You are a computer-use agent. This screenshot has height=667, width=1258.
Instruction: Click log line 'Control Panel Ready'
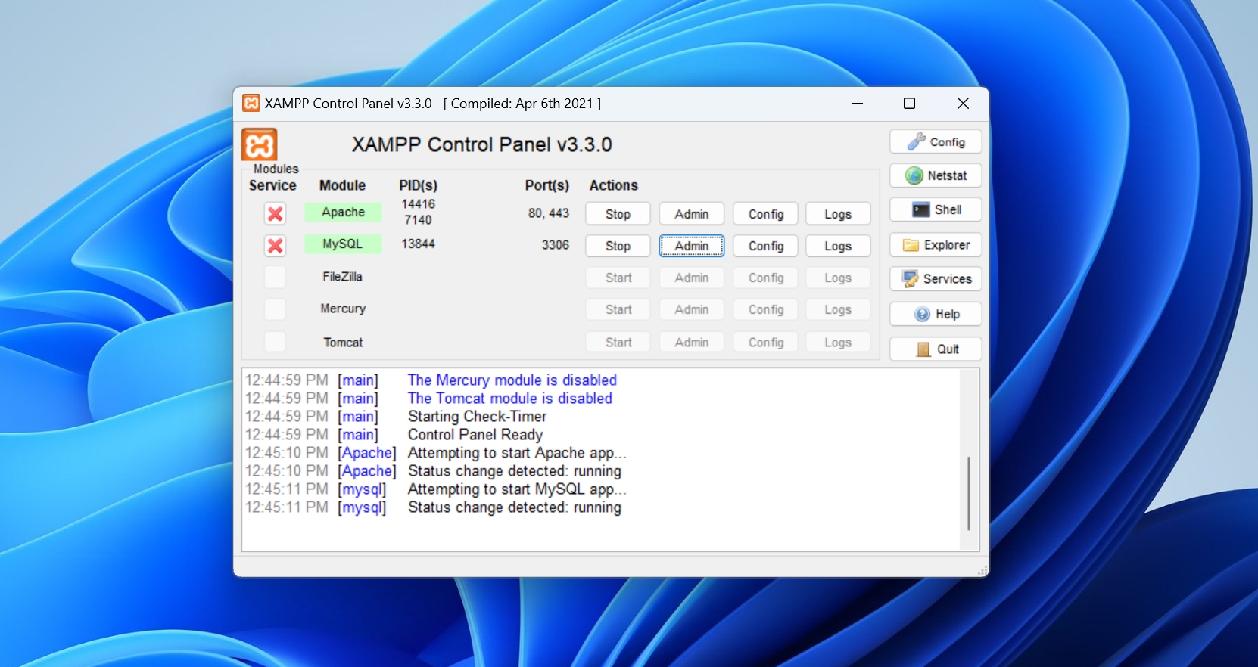tap(475, 434)
